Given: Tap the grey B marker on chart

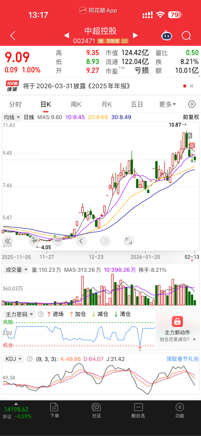Looking at the screenshot, I should [x=189, y=135].
